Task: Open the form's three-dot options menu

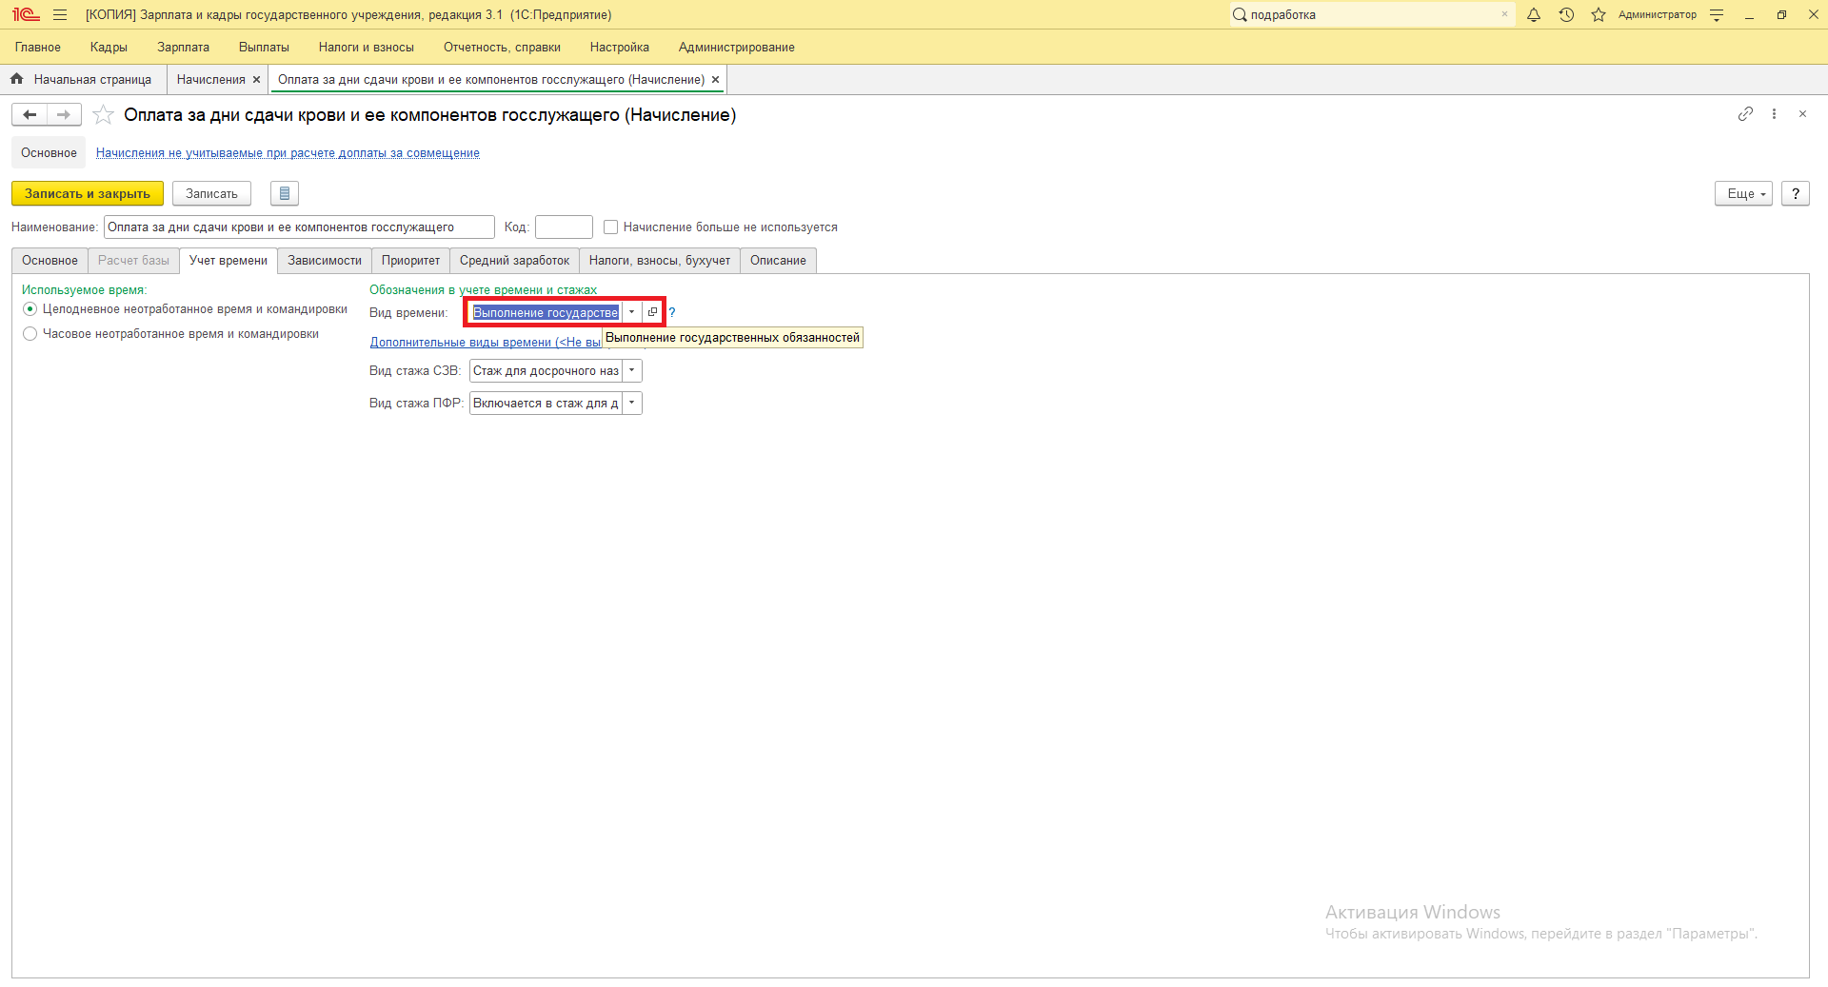Action: [x=1774, y=114]
